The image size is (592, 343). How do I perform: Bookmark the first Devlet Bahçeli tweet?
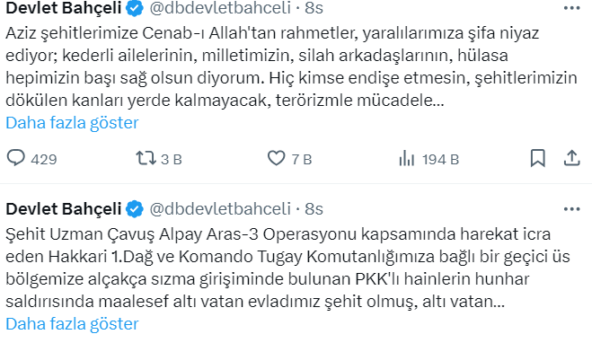[x=537, y=158]
